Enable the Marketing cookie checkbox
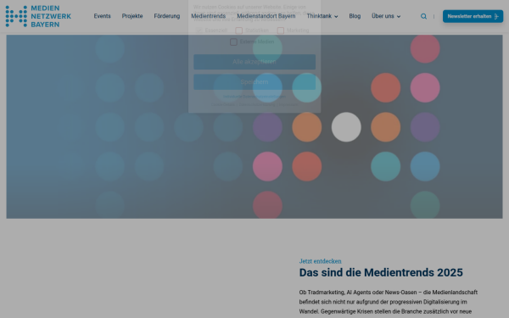The width and height of the screenshot is (509, 318). (x=281, y=31)
